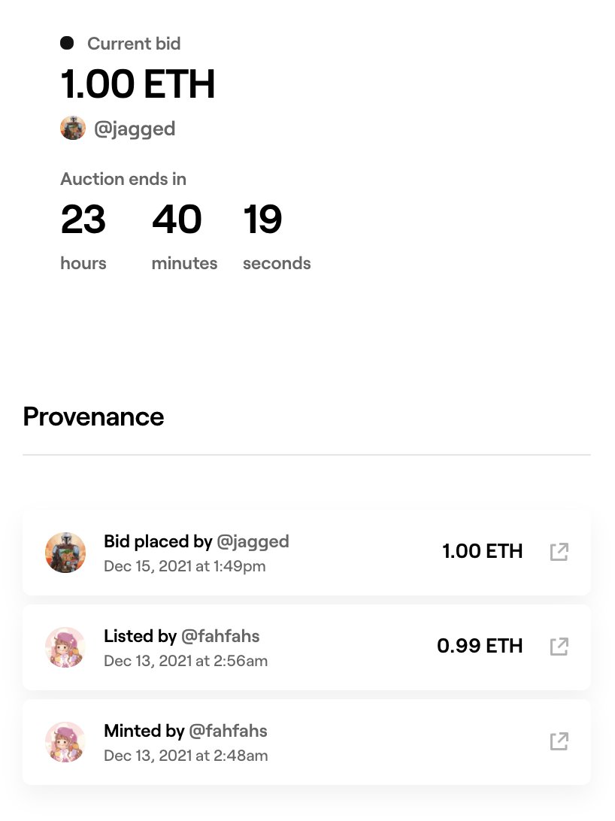Click the Dec 13, 2021 at 2:56am timestamp
This screenshot has width=615, height=821.
(186, 662)
